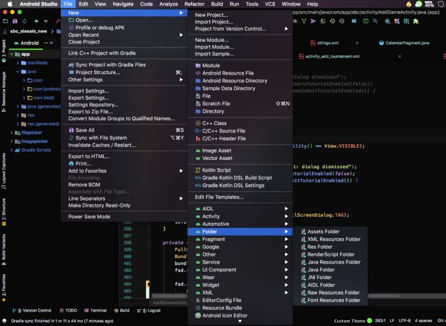Click the back navigation arrow icon
446x326 pixels.
pos(36,21)
